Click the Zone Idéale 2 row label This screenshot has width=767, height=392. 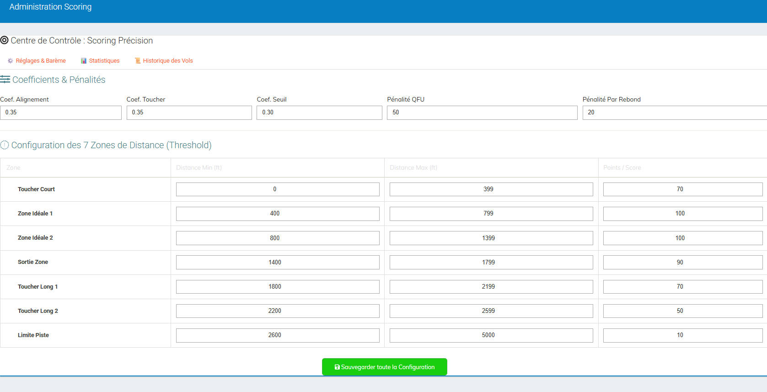click(x=35, y=238)
